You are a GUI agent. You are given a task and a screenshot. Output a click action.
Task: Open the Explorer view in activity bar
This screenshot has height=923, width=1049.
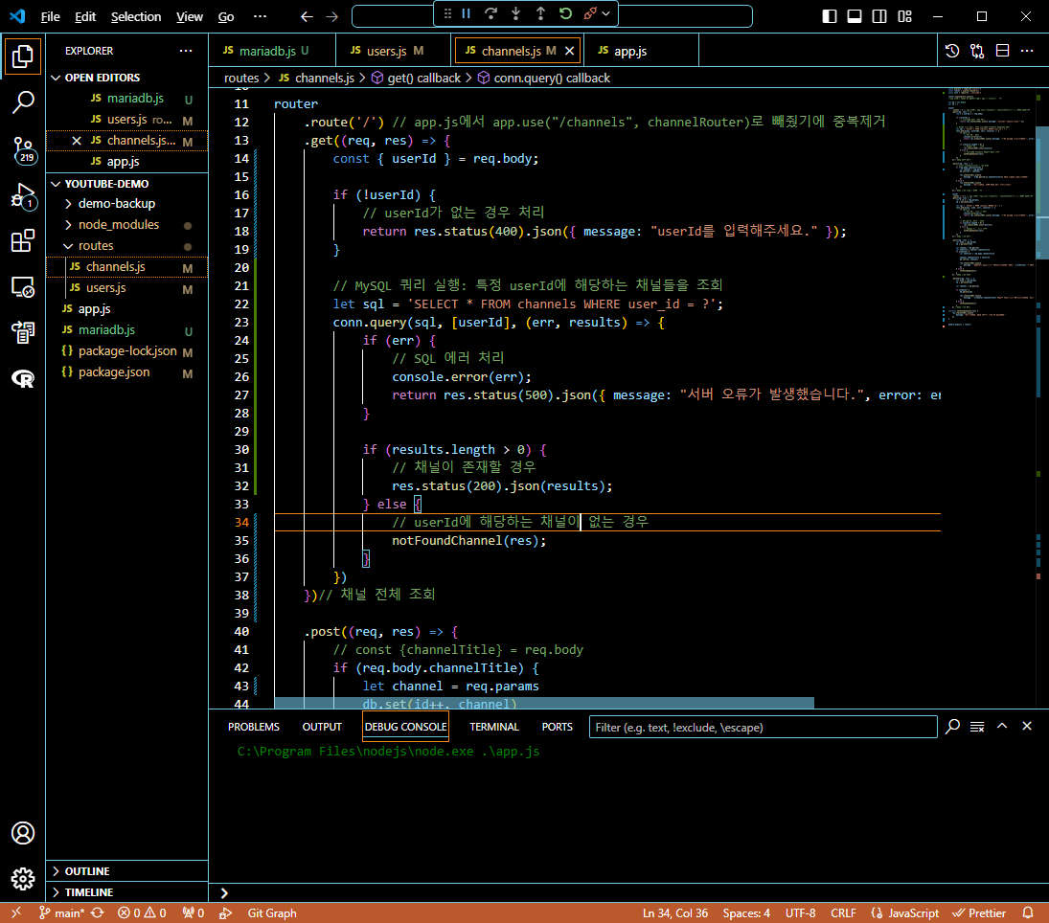tap(23, 56)
